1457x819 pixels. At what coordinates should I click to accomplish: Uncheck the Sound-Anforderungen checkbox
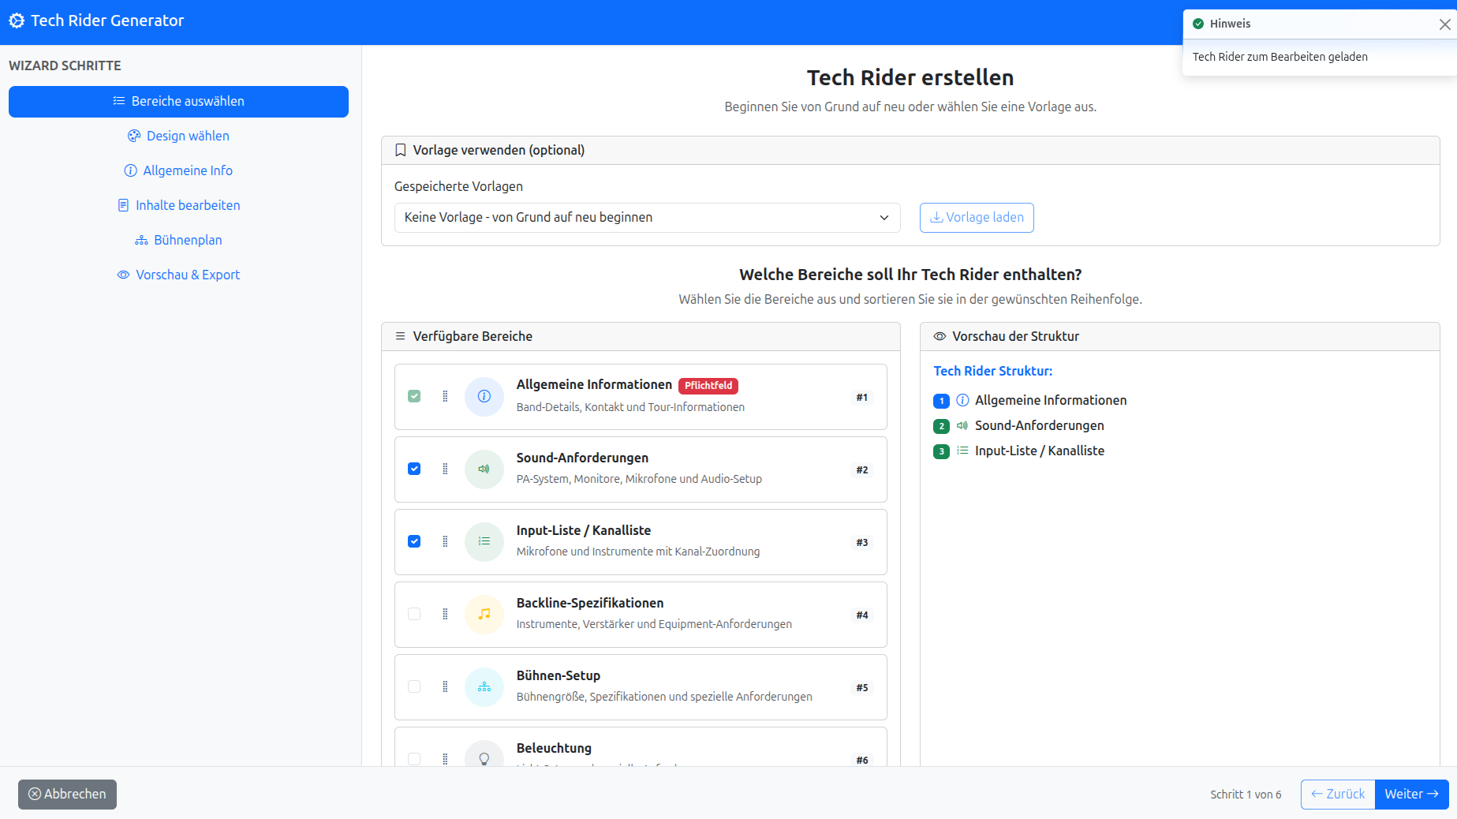pyautogui.click(x=414, y=469)
